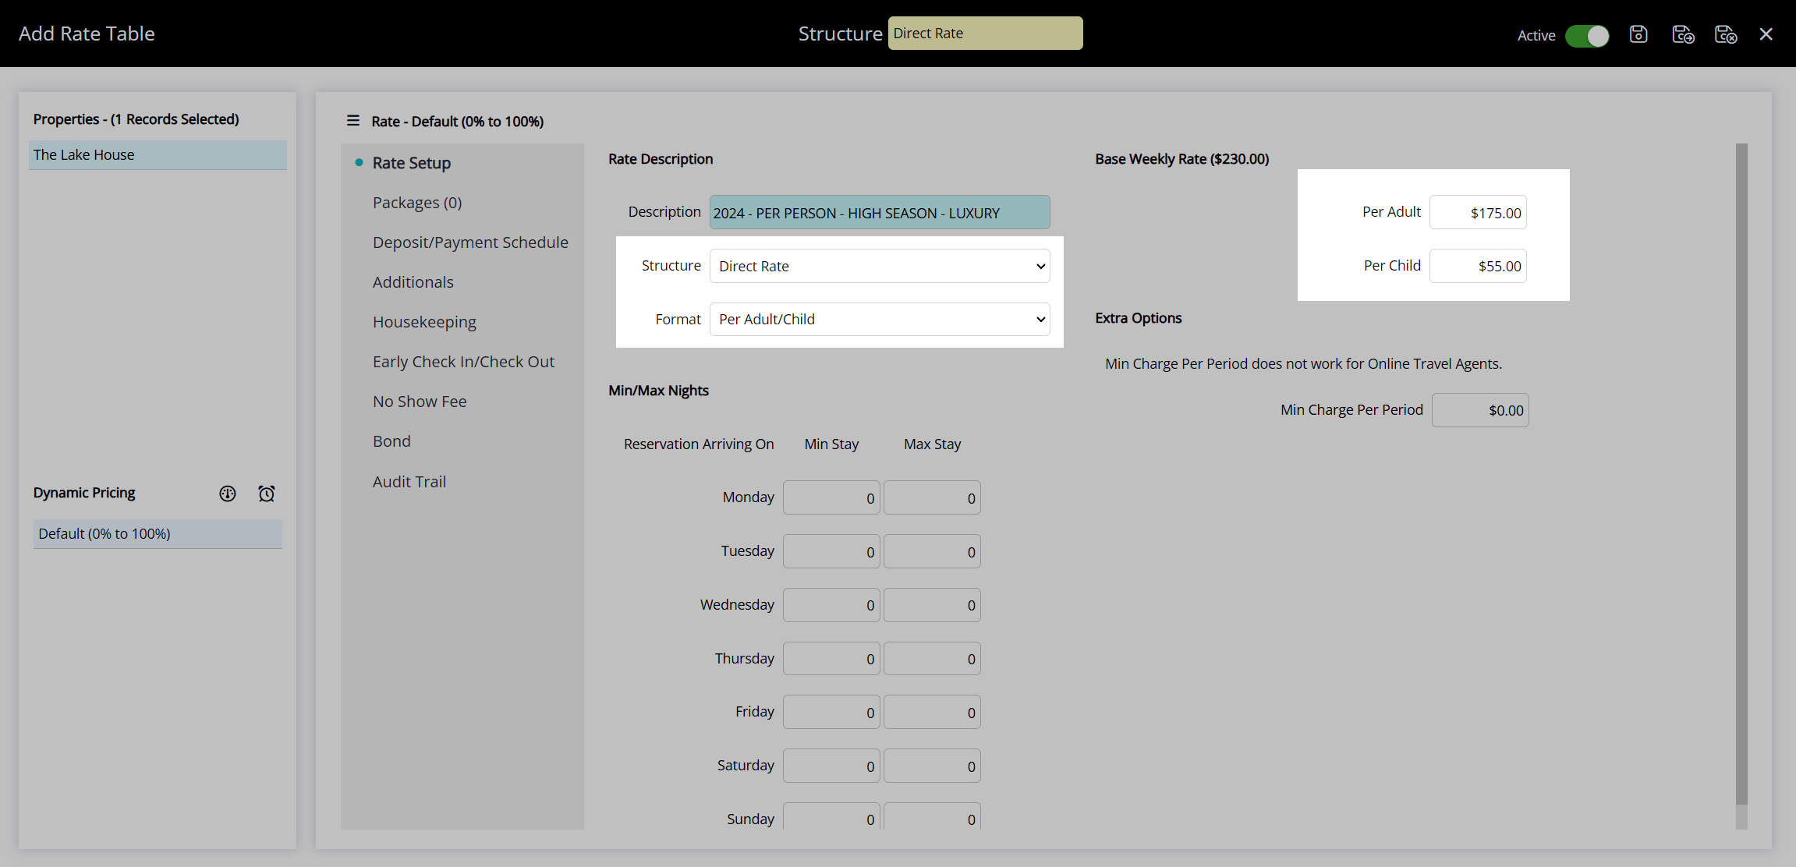Click the Description field
The height and width of the screenshot is (867, 1796).
point(880,212)
